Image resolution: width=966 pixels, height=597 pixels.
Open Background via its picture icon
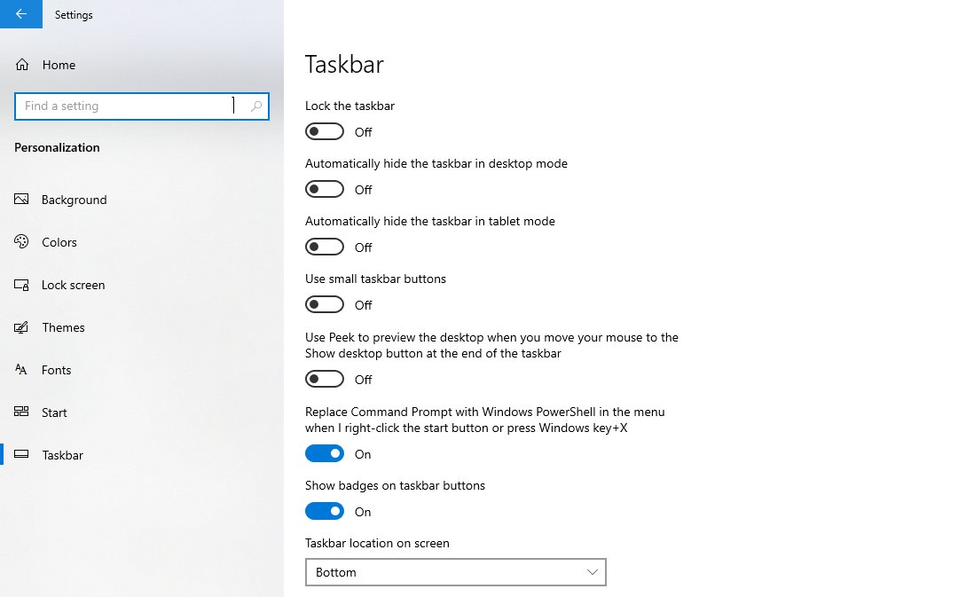click(22, 200)
